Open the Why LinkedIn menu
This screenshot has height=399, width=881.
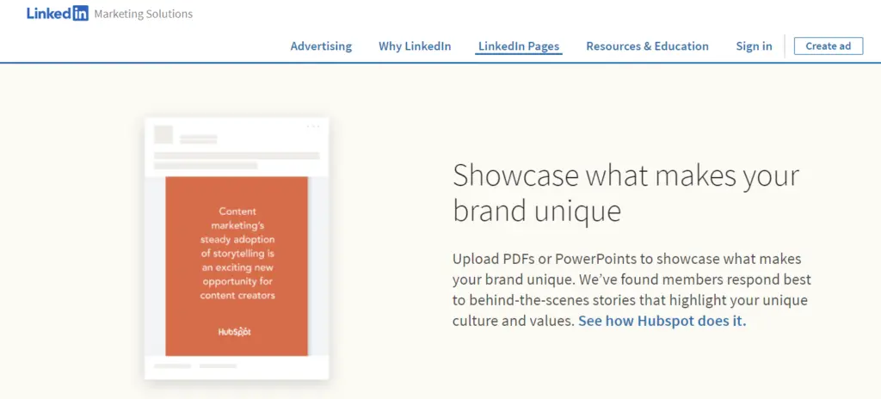pyautogui.click(x=415, y=46)
